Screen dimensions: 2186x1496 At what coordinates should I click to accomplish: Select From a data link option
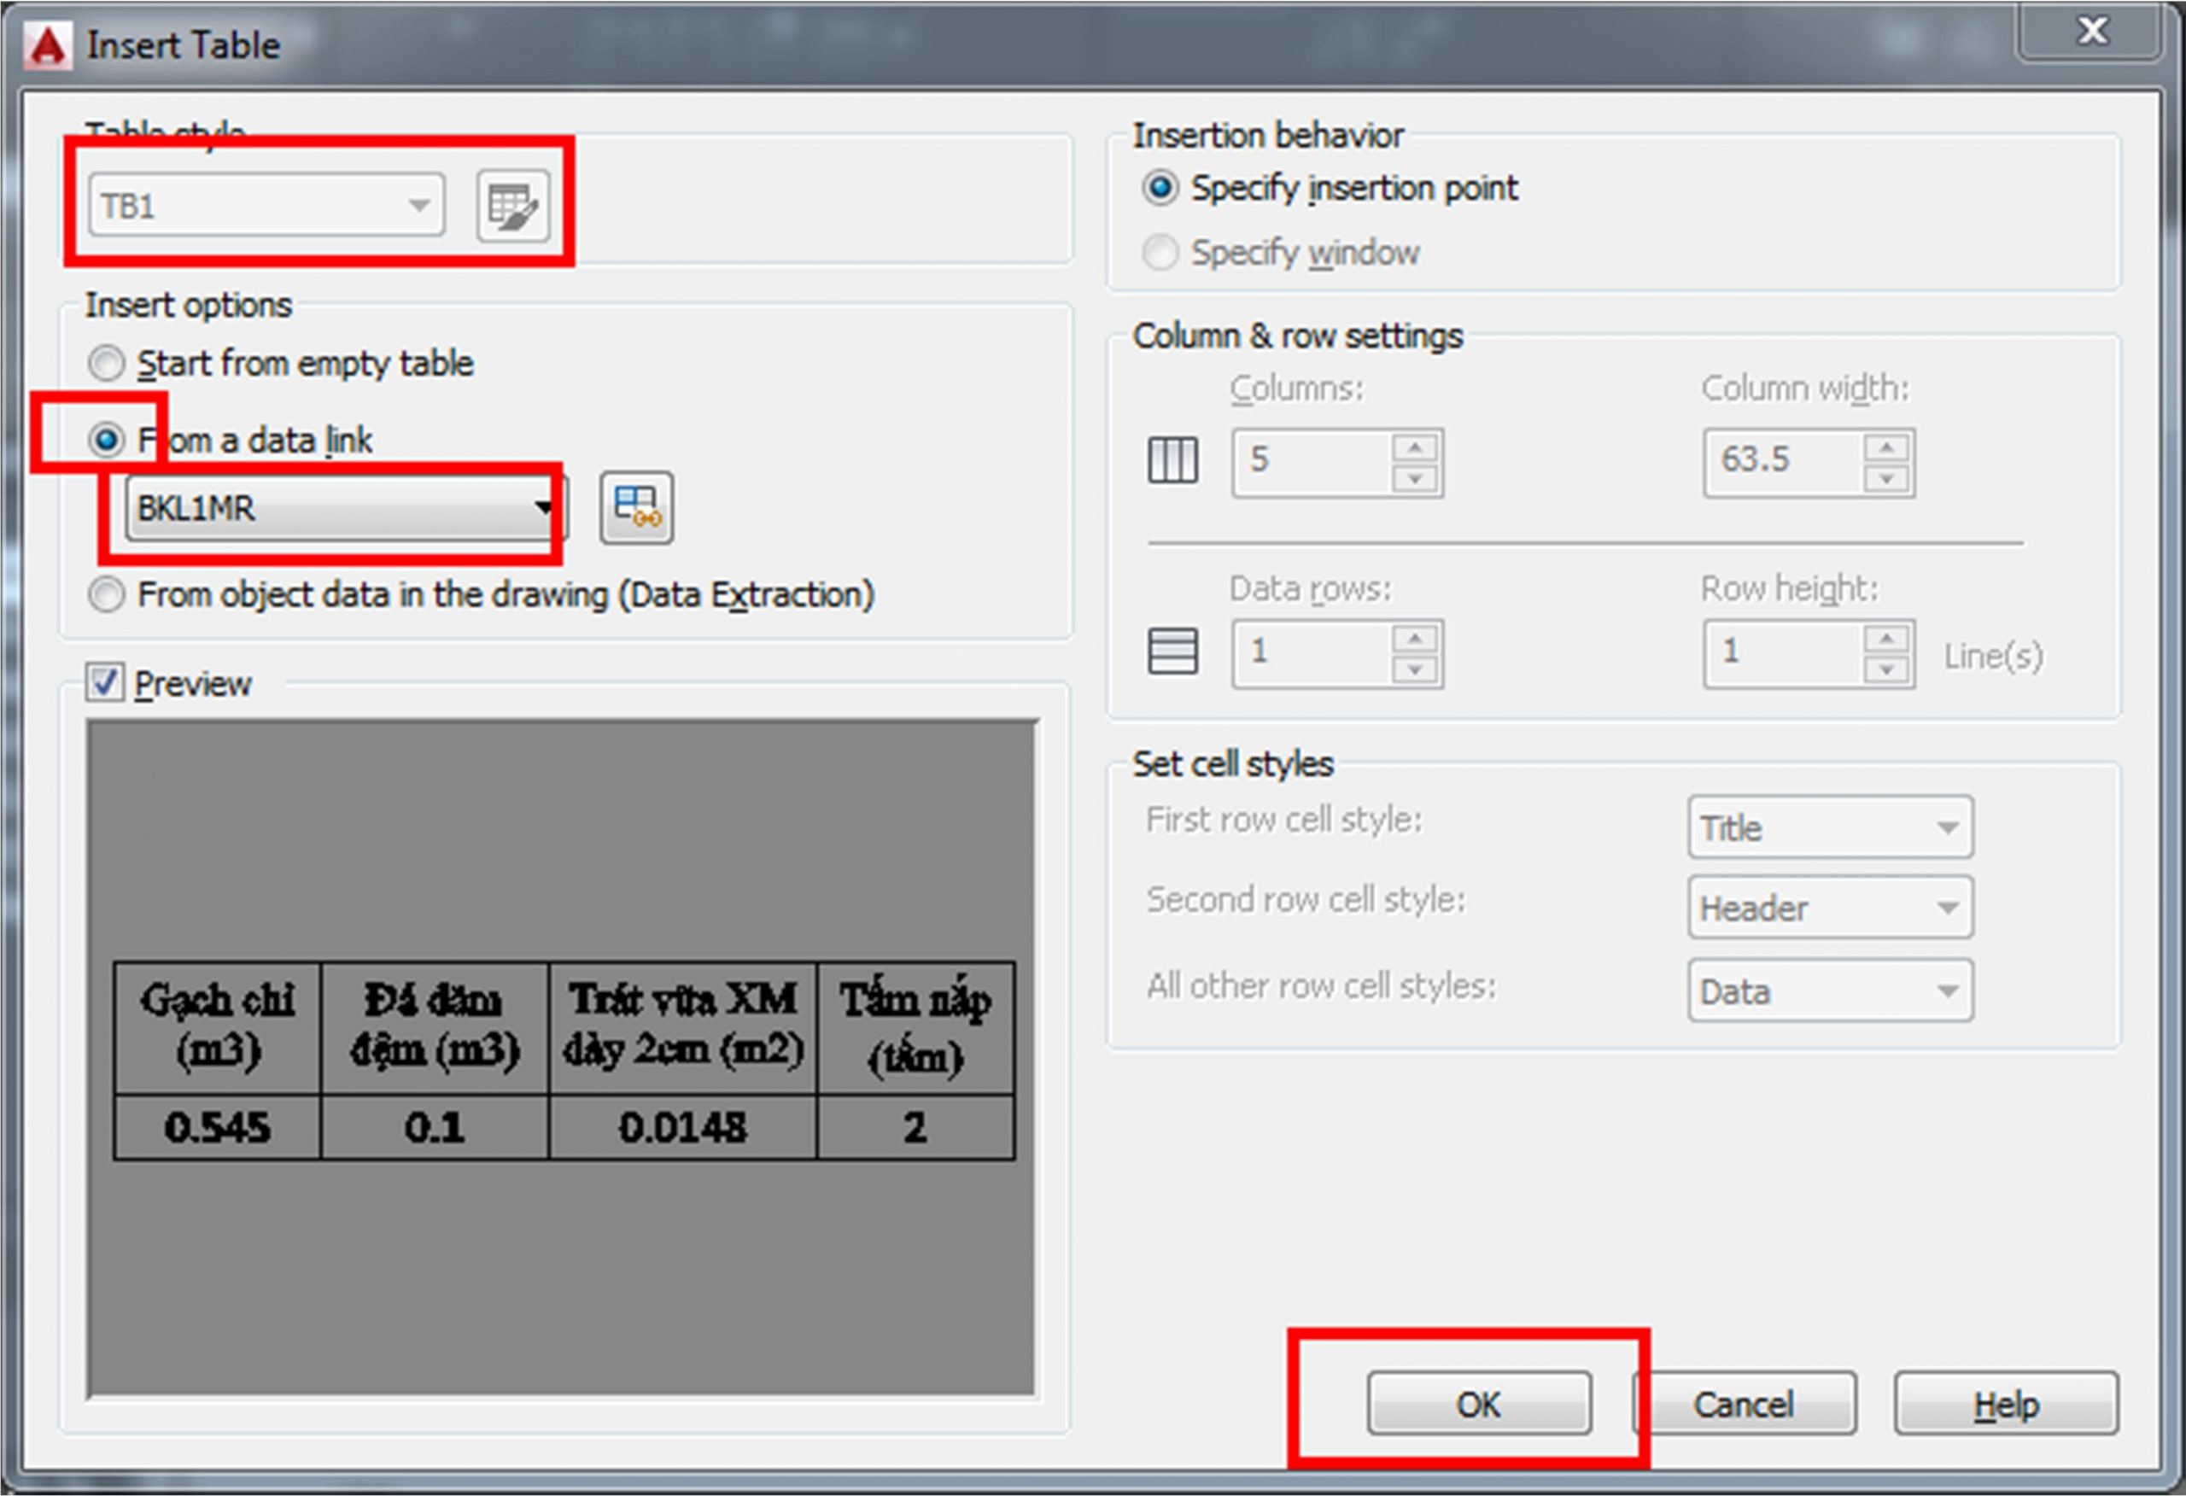tap(106, 440)
